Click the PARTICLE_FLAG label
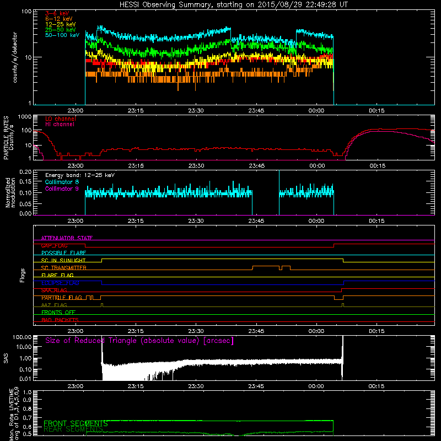The width and height of the screenshot is (441, 441). coord(62,298)
